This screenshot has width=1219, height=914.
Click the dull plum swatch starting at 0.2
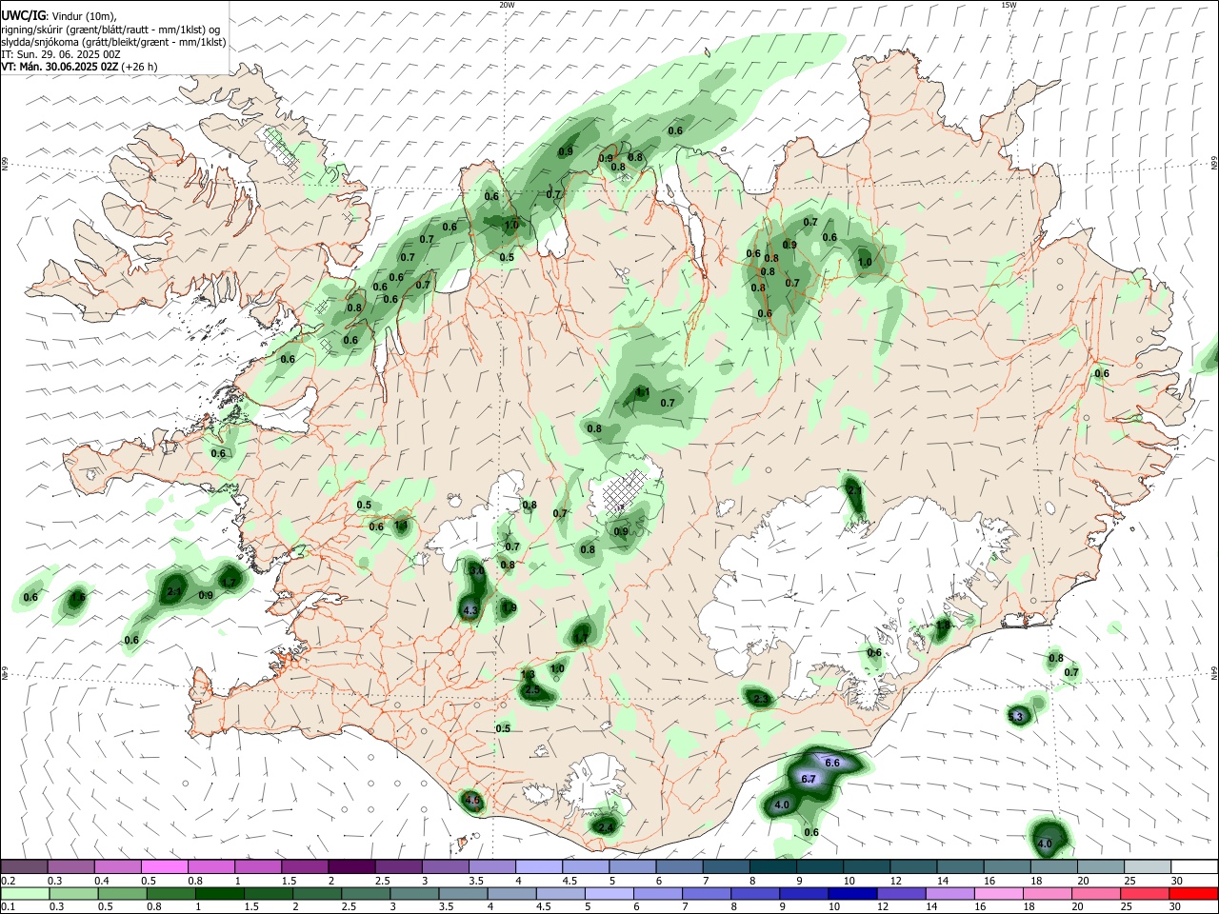[x=25, y=866]
